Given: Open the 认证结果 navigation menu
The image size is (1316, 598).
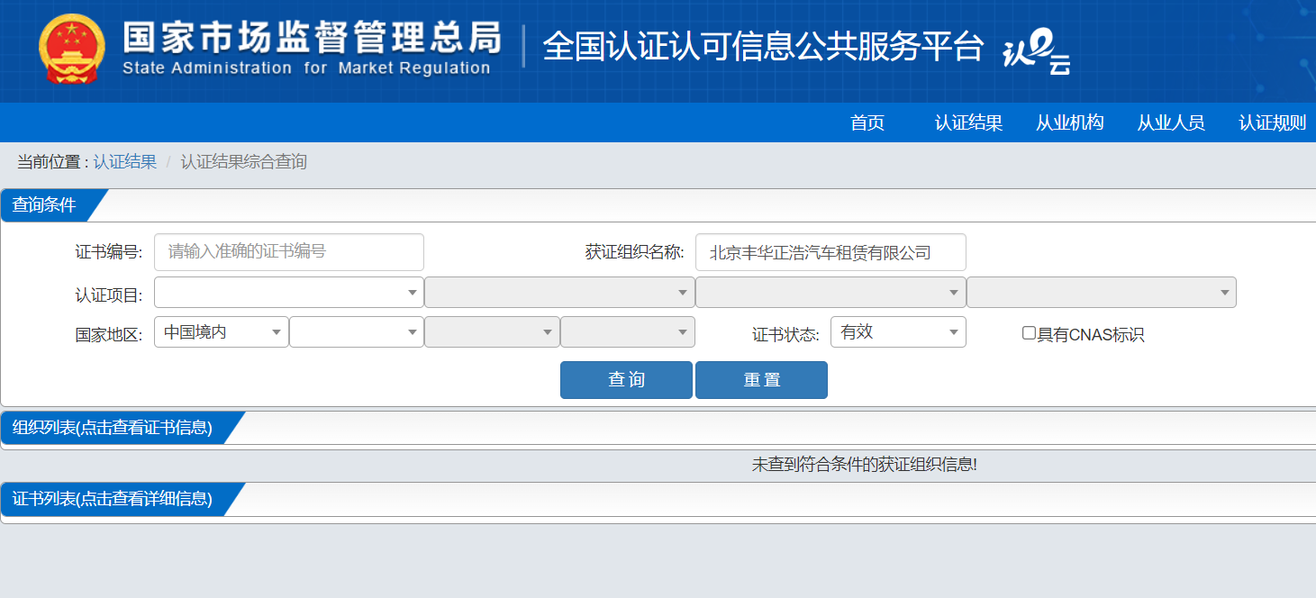Looking at the screenshot, I should [968, 122].
